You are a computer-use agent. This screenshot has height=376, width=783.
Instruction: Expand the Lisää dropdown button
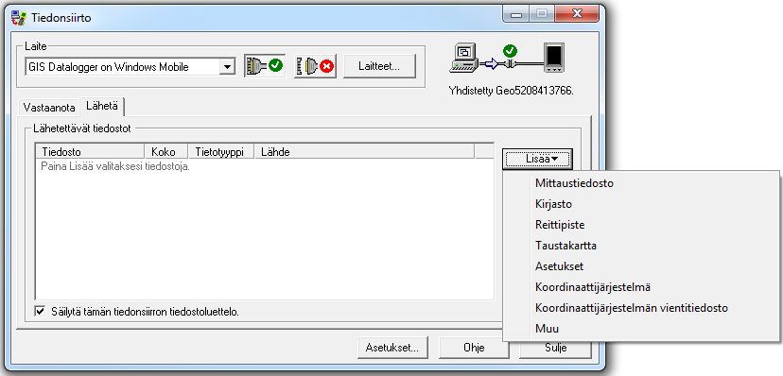(x=537, y=159)
